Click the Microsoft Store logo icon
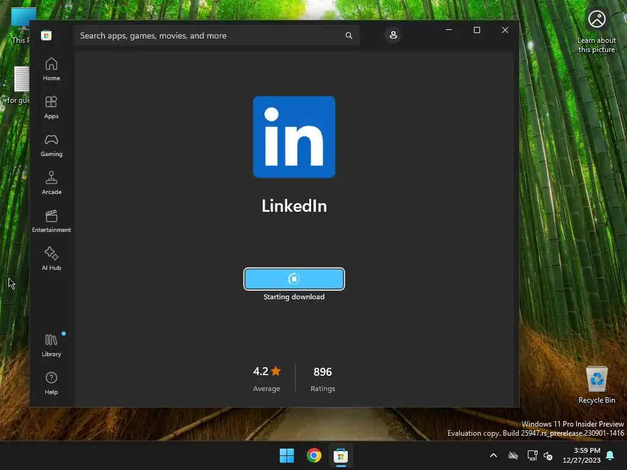This screenshot has width=627, height=470. coord(47,35)
